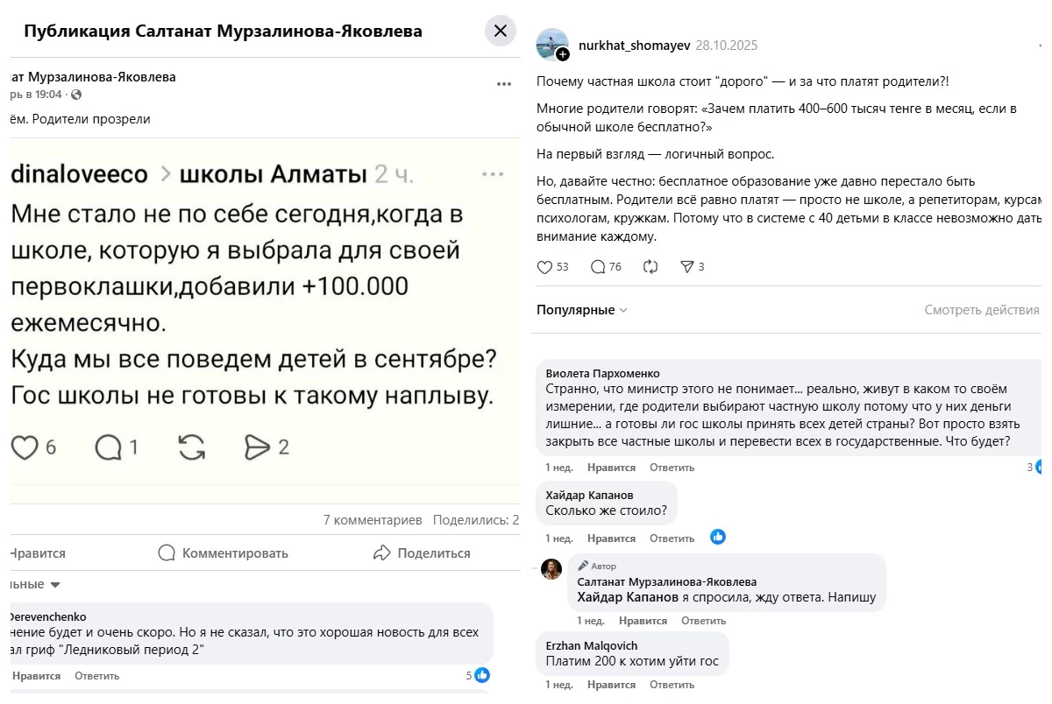
Task: Click the plus follow badge on the nurkhat_shomayev avatar
Action: (563, 54)
